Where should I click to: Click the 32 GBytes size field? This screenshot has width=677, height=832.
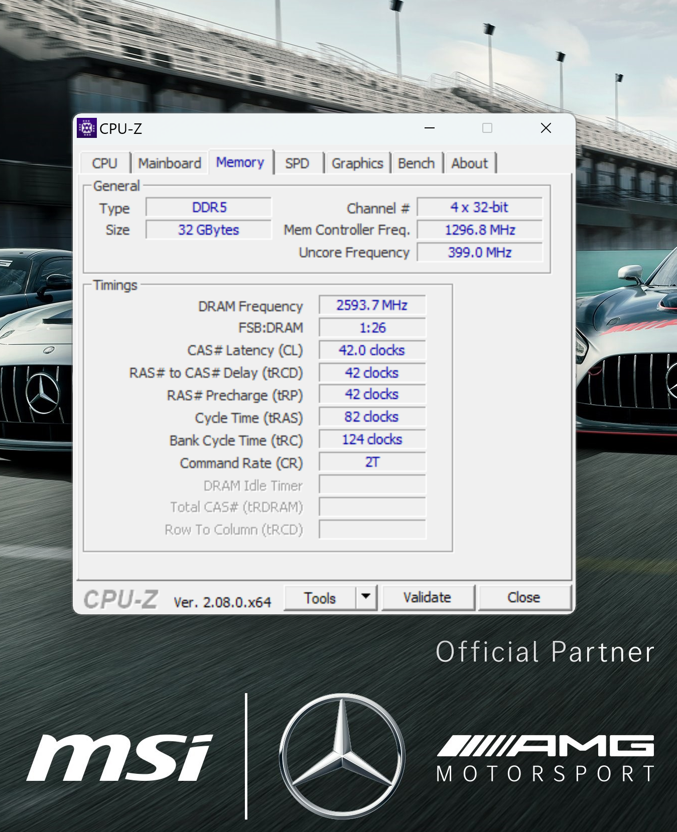tap(209, 230)
